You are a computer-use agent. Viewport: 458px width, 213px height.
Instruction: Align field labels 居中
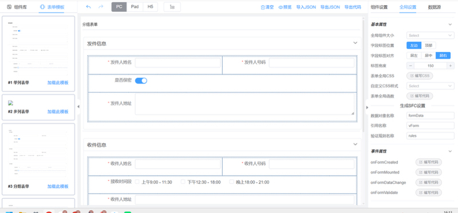428,55
